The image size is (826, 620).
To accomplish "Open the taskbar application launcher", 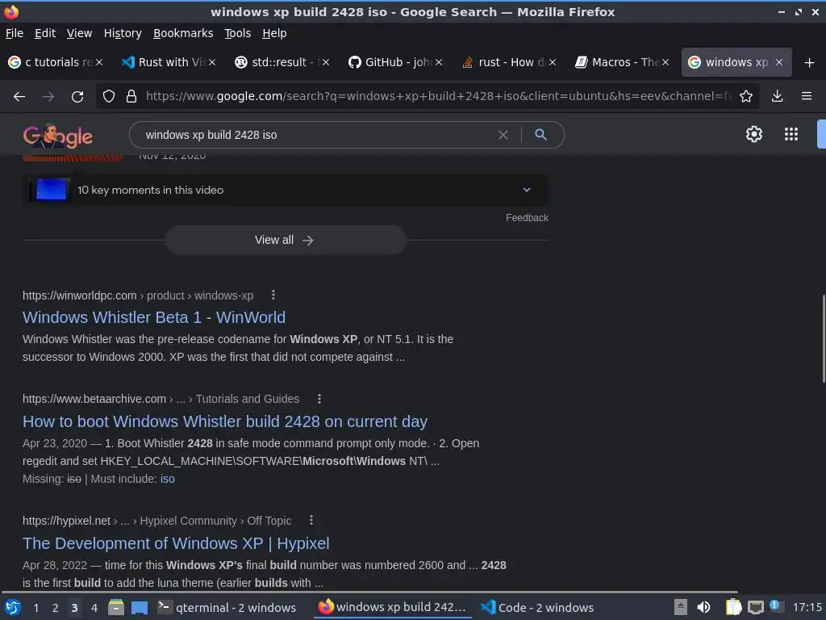I will click(13, 608).
